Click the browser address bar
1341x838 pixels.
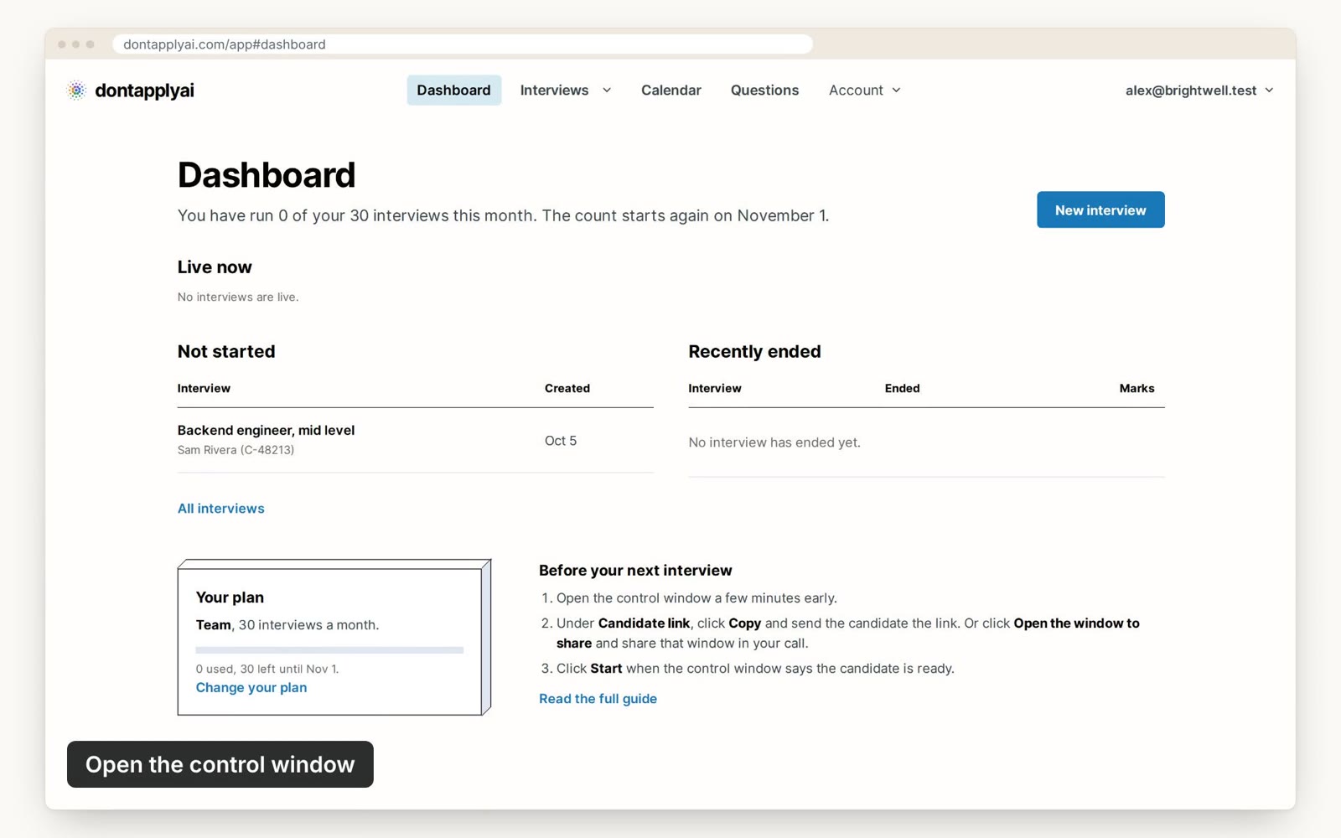463,44
